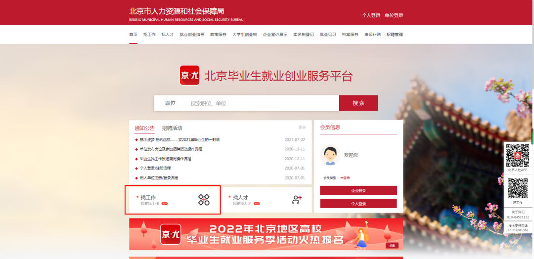Click the 京·尤 platform logo icon
The width and height of the screenshot is (534, 259).
tap(189, 75)
